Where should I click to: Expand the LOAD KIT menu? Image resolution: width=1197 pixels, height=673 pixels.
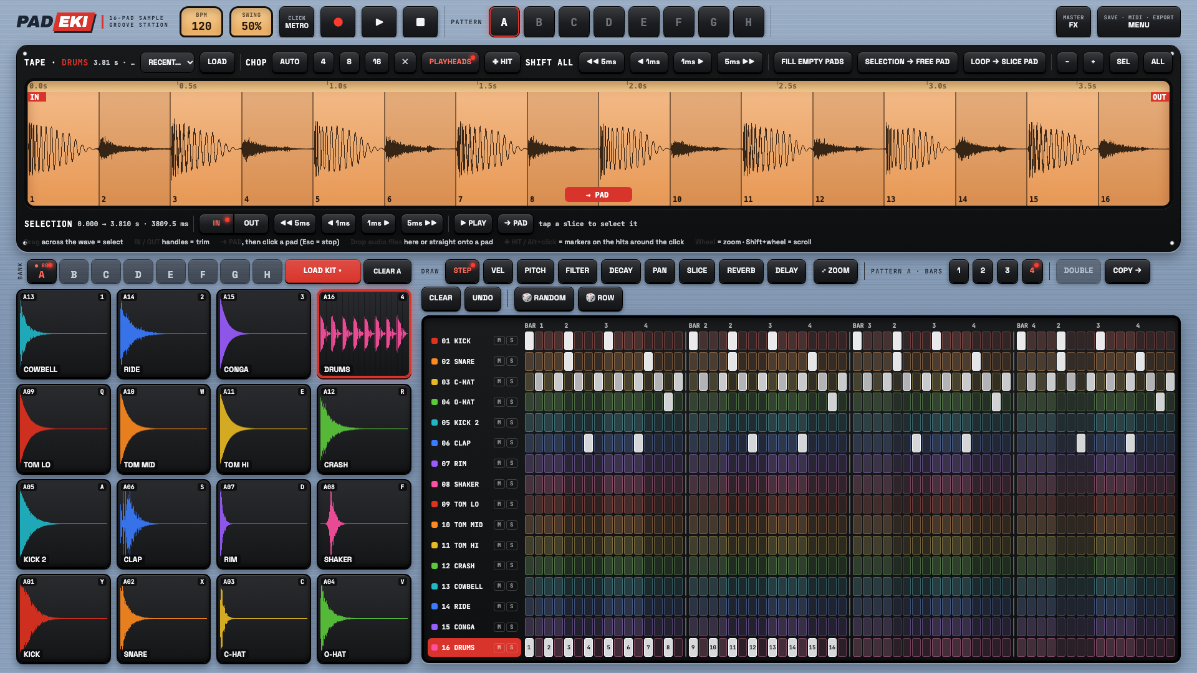(322, 271)
